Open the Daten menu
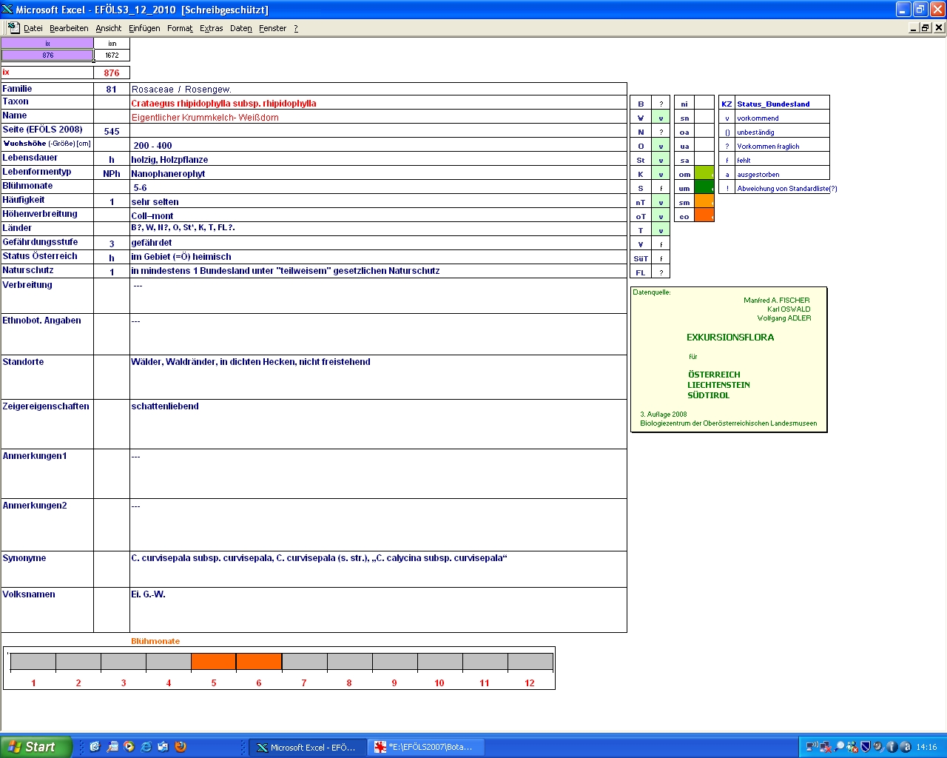 240,28
